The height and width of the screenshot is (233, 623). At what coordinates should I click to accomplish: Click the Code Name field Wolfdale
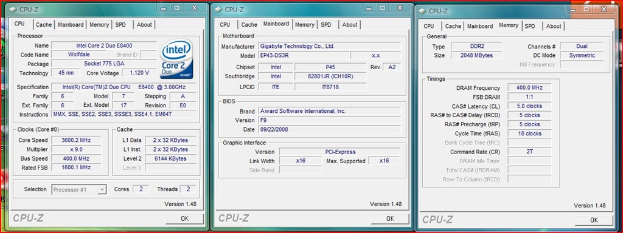pos(78,55)
